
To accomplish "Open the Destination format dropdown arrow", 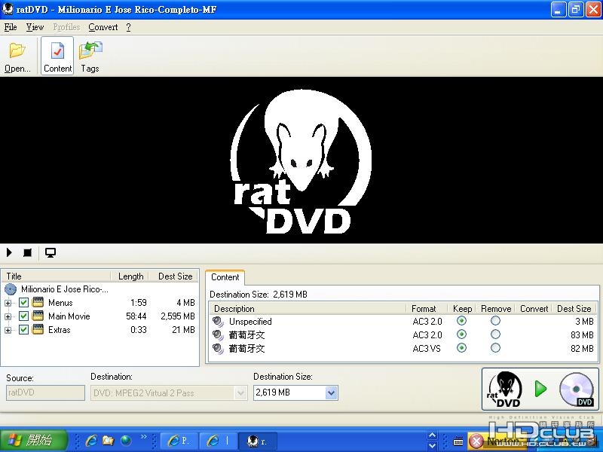I will coord(240,392).
